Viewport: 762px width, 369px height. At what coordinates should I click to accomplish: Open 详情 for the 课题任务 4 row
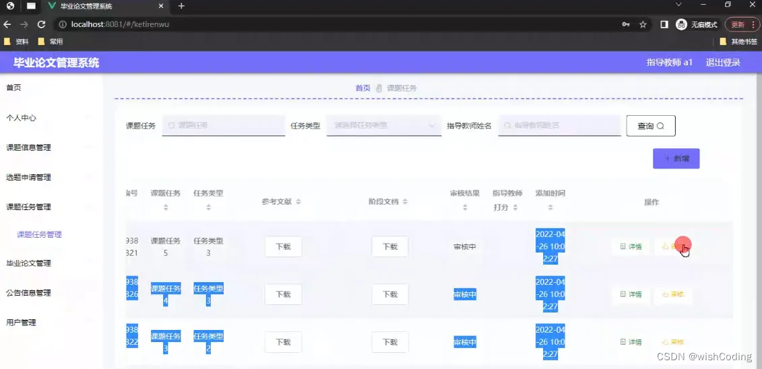pos(631,294)
